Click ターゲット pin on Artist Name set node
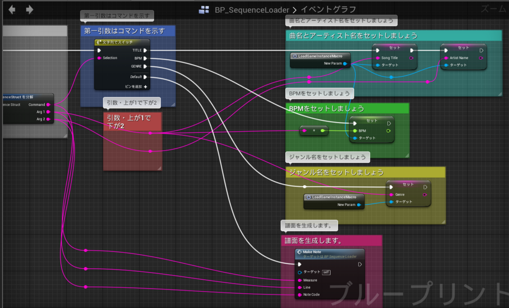509x308 pixels. coord(446,65)
